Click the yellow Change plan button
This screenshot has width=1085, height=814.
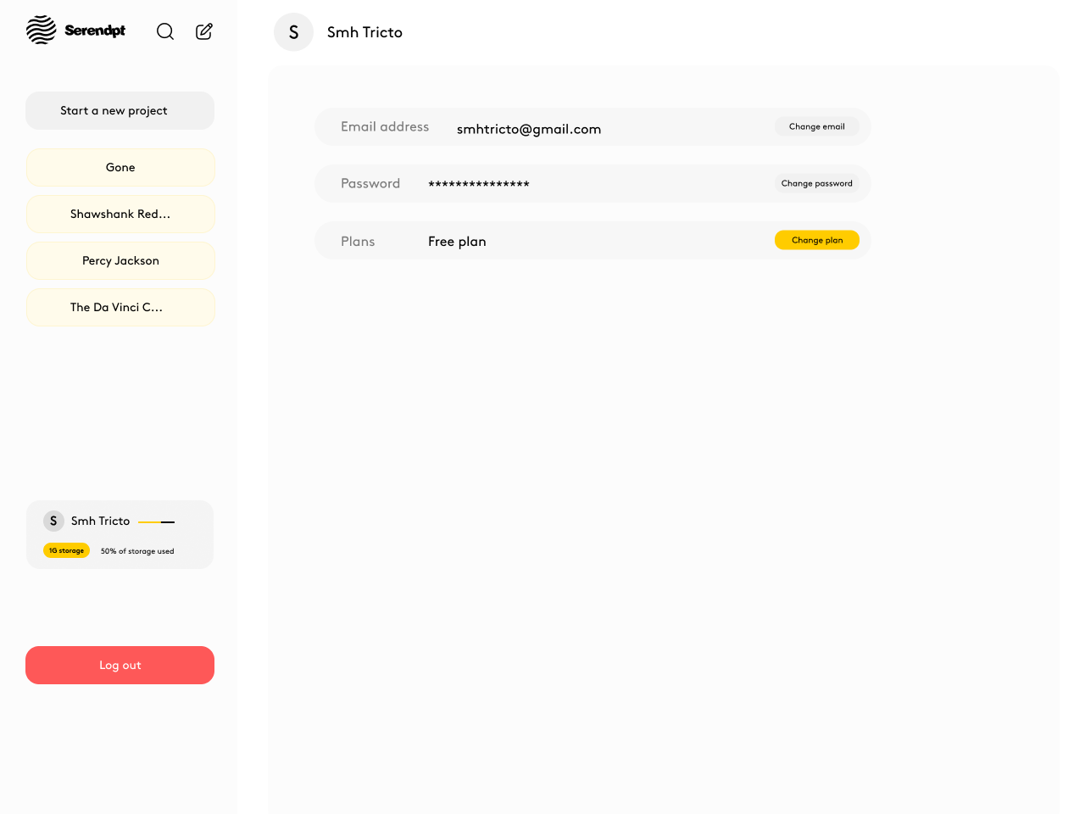point(817,240)
